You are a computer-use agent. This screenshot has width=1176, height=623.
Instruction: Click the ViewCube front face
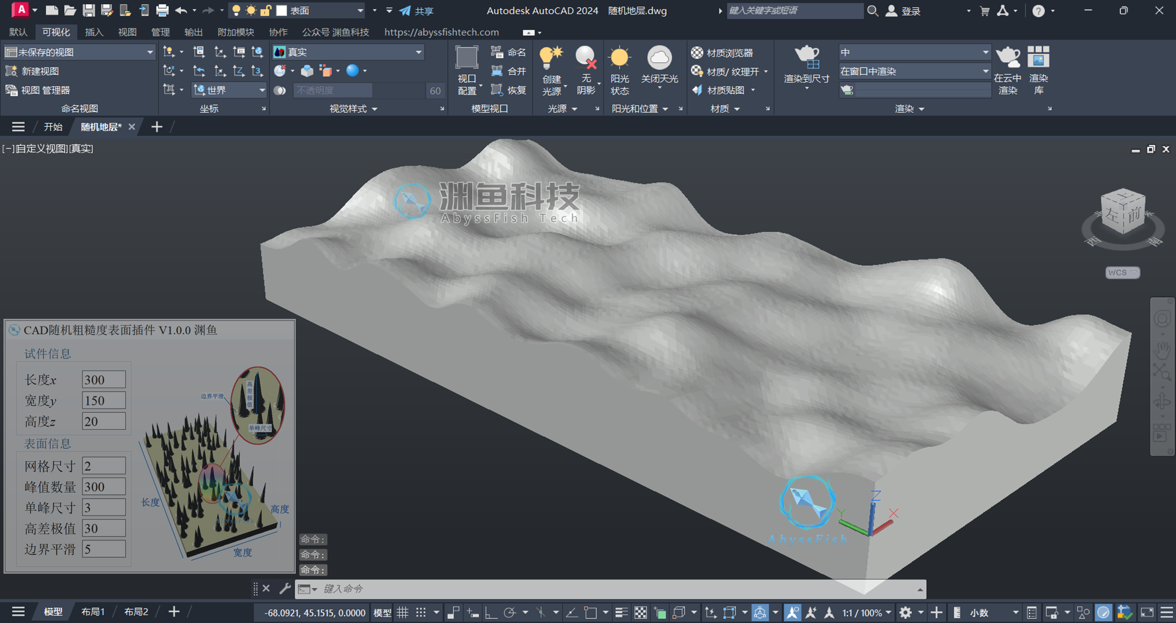click(1134, 216)
